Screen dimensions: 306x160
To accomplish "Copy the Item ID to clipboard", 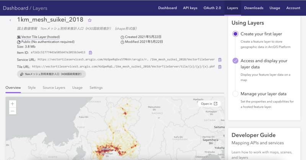I will (x=90, y=52).
